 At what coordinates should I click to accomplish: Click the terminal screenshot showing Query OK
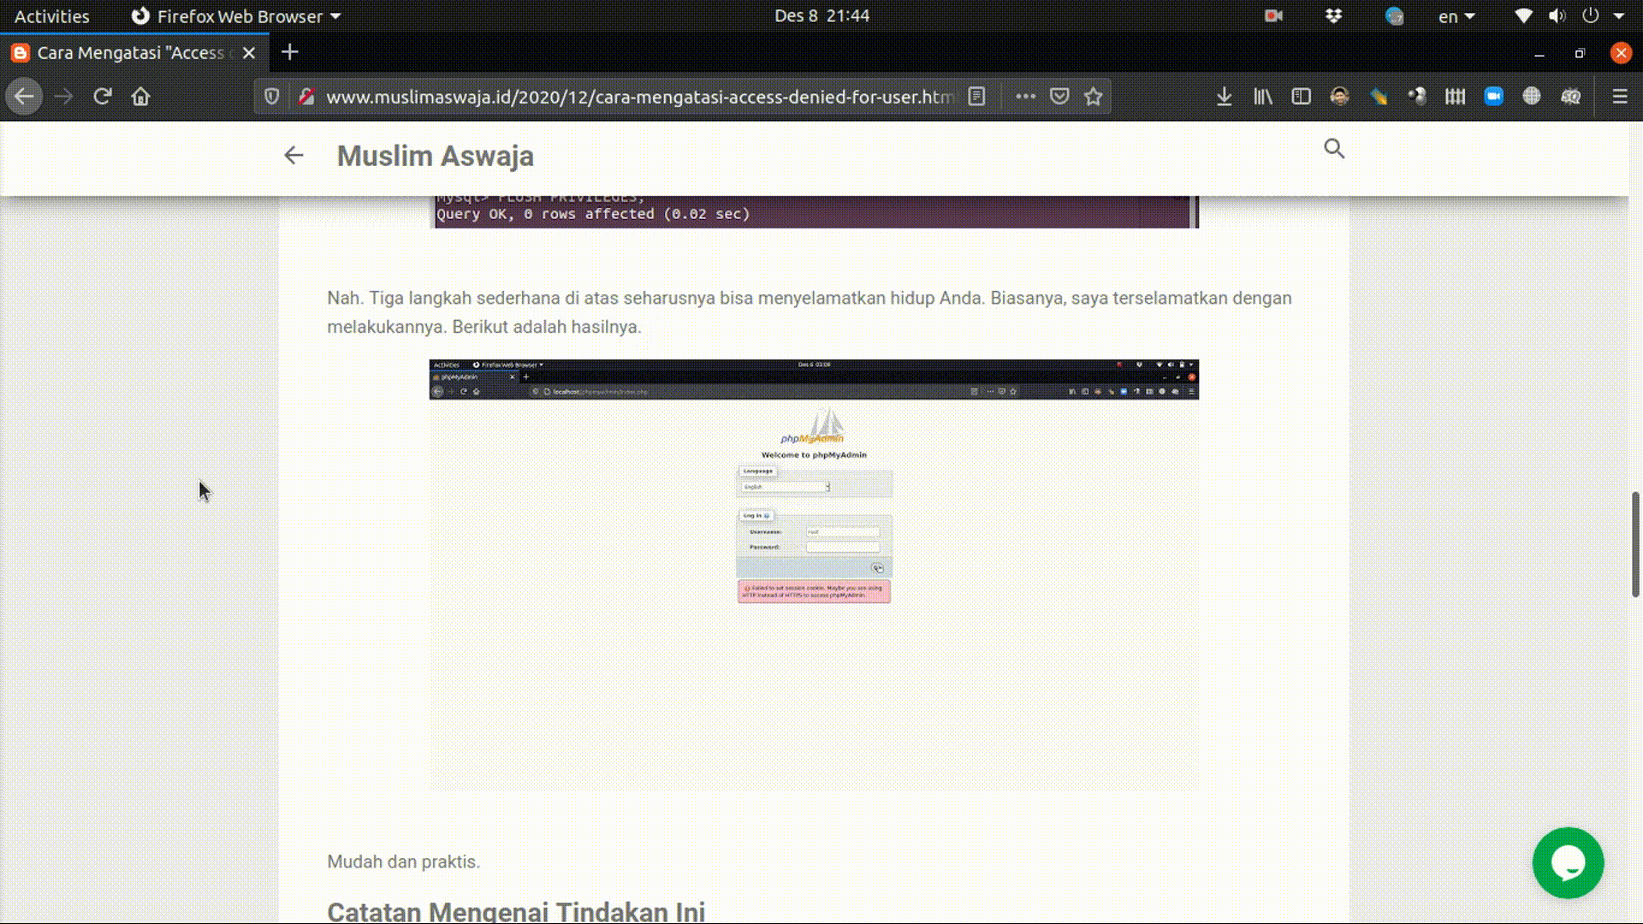(814, 212)
